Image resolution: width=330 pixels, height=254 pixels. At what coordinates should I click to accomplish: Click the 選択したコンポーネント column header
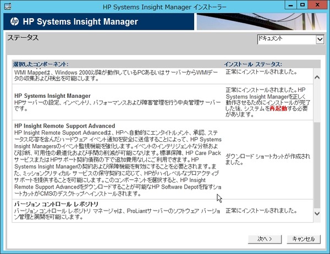tap(41, 64)
